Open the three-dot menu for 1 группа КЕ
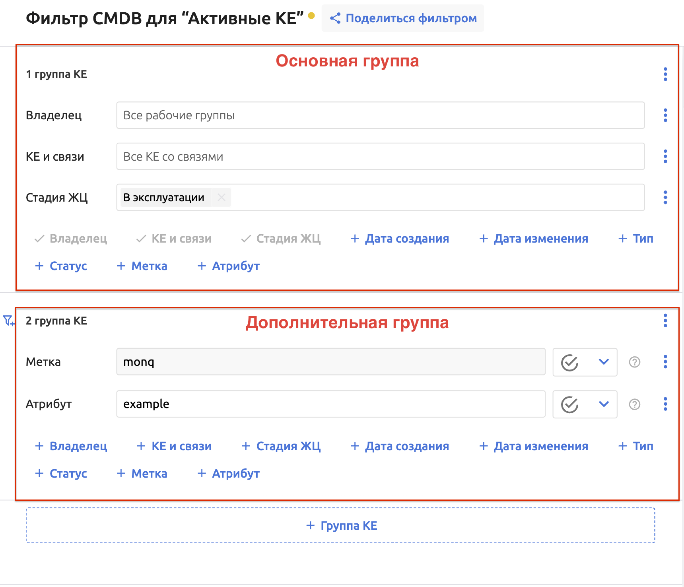684x587 pixels. coord(665,74)
